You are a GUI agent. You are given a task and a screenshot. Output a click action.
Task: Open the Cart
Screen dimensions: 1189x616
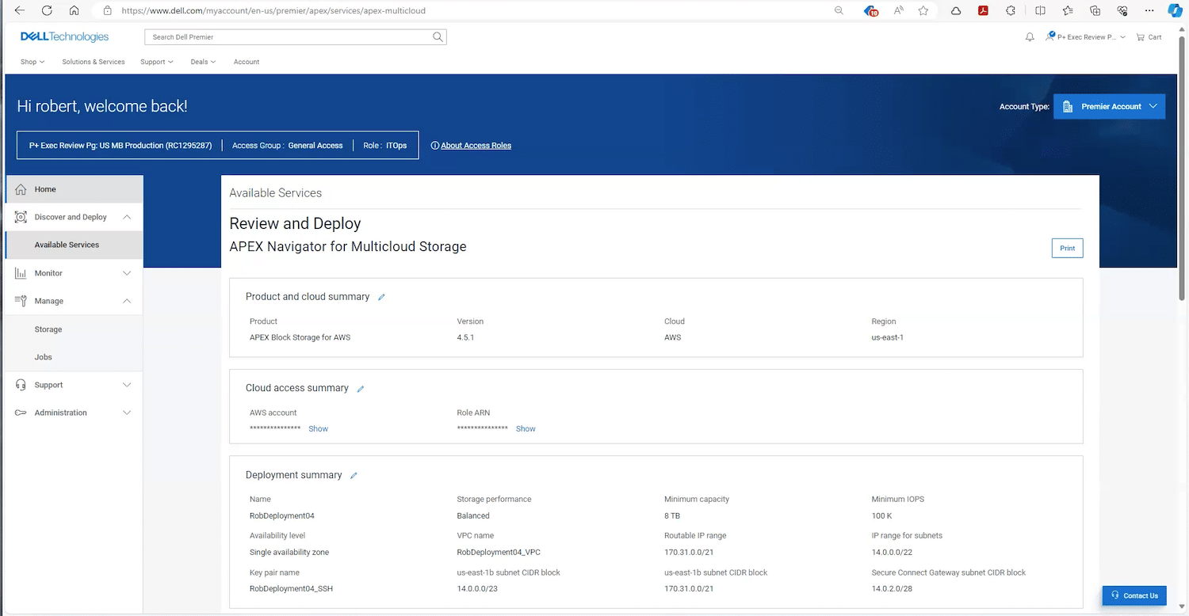[1149, 37]
